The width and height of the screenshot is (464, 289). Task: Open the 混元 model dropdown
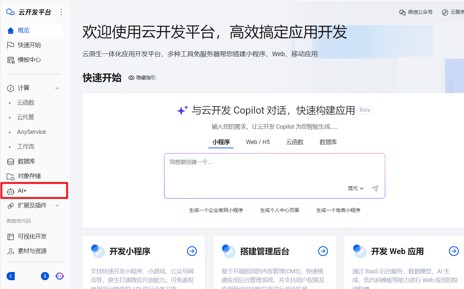(356, 188)
